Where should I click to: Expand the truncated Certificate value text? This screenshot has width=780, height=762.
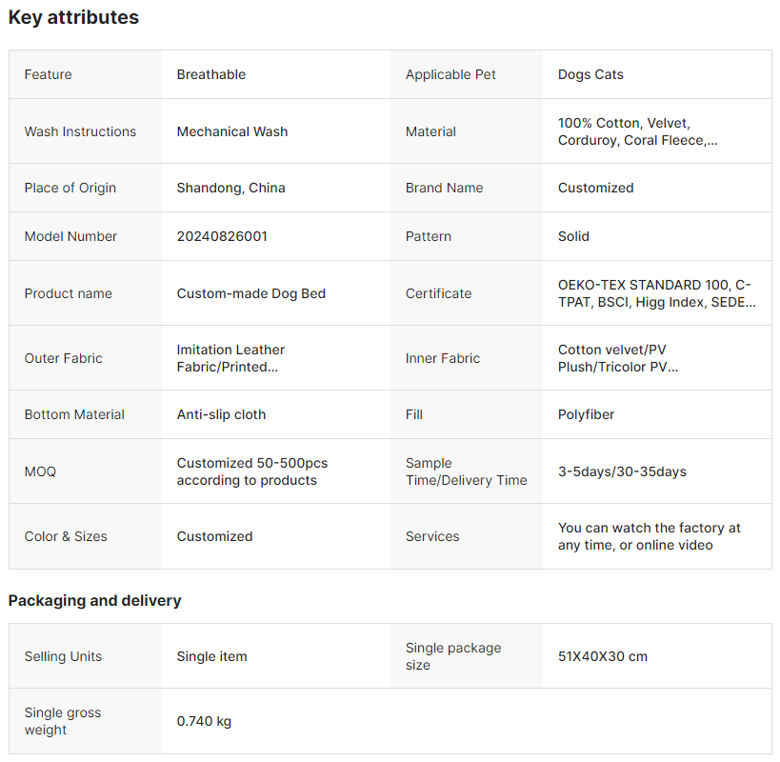(656, 293)
